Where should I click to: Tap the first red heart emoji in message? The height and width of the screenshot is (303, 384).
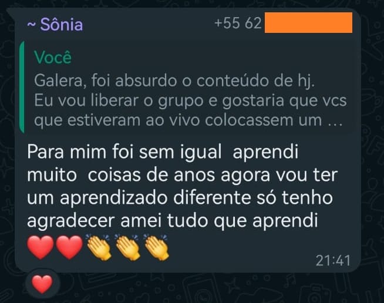[x=41, y=247]
